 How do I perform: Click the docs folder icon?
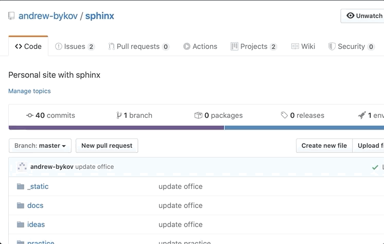(x=21, y=205)
